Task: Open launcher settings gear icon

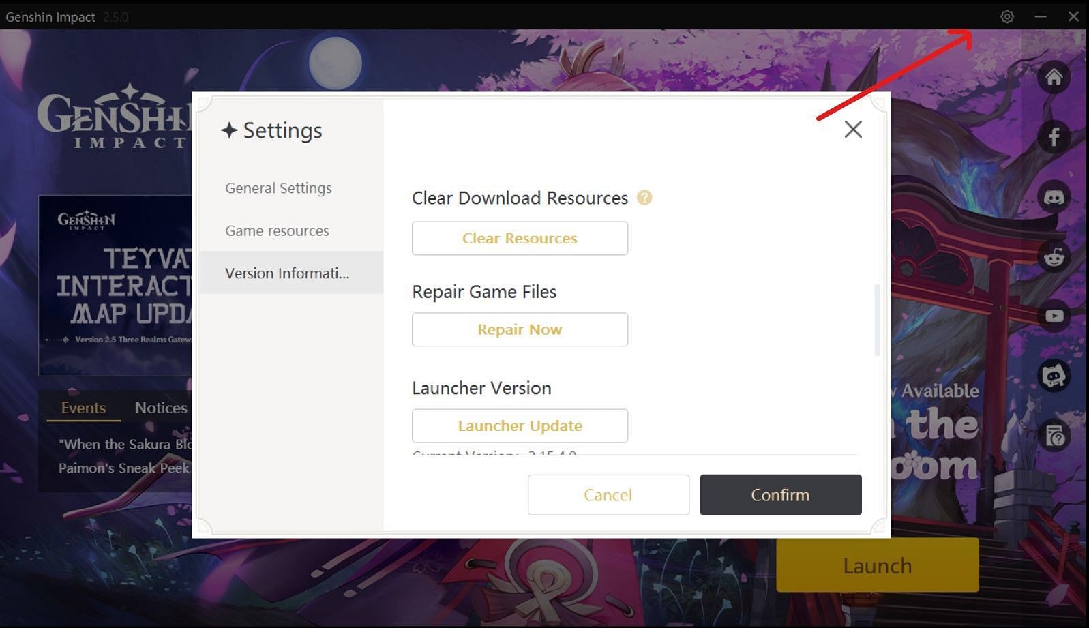Action: coord(1007,16)
